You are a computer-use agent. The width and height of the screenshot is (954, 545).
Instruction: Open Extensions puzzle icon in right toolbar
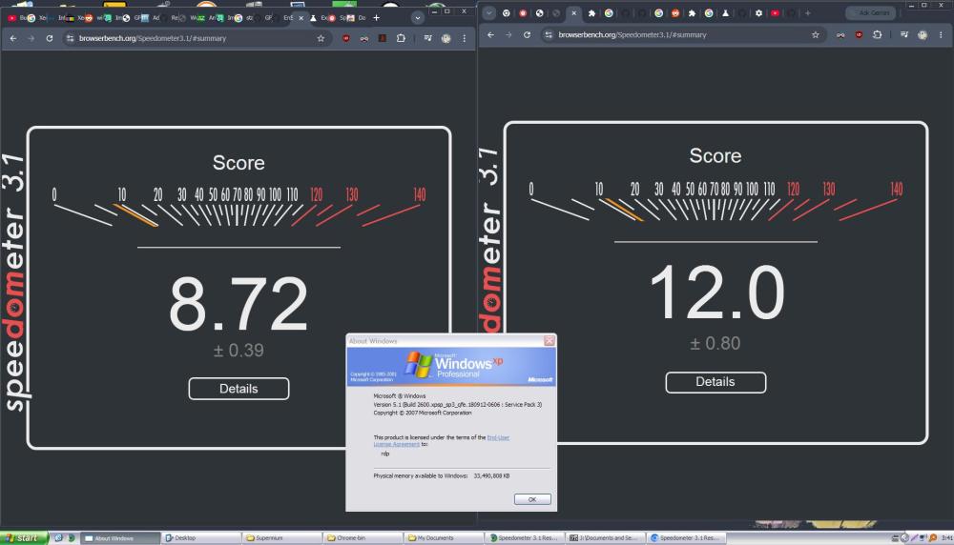coord(877,34)
